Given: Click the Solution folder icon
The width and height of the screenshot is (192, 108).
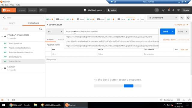Looking at the screenshot, I should pyautogui.click(x=5, y=68).
